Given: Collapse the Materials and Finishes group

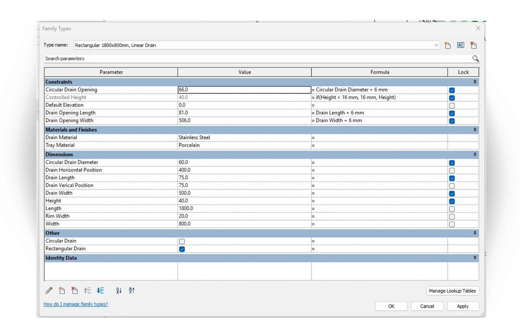Looking at the screenshot, I should (475, 130).
